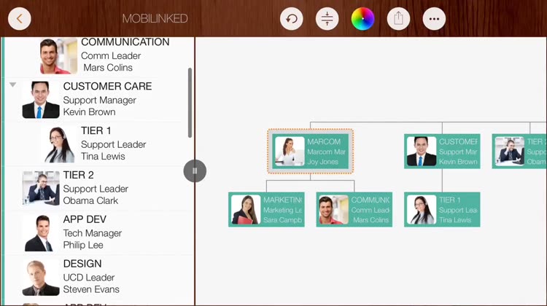
Task: Click Kevin Brown photo in list
Action: (x=41, y=100)
